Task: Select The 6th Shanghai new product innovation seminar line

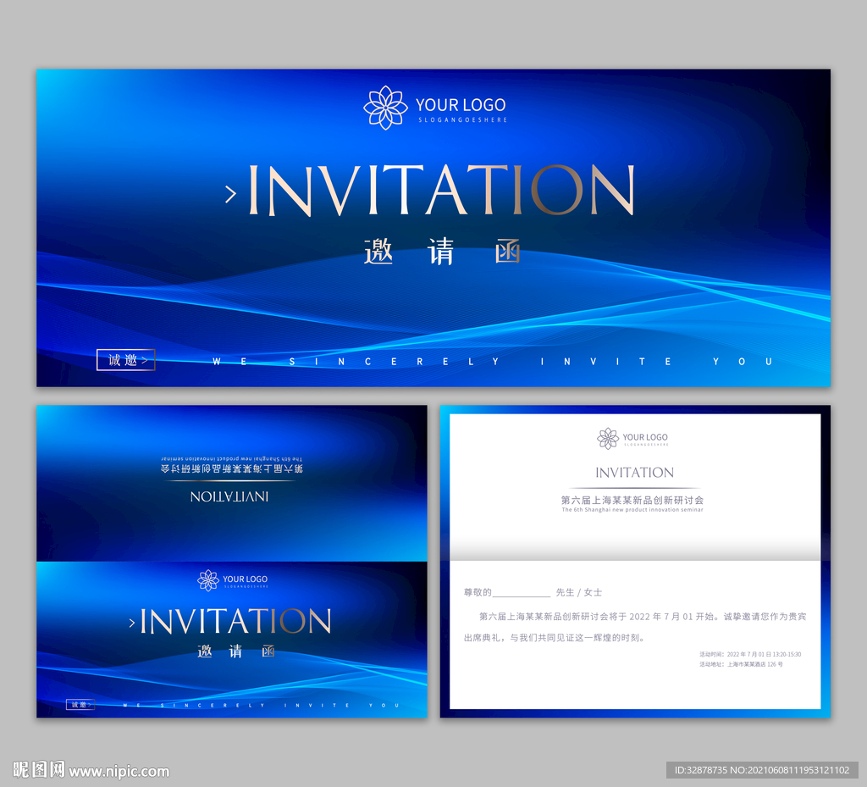Action: tap(632, 510)
